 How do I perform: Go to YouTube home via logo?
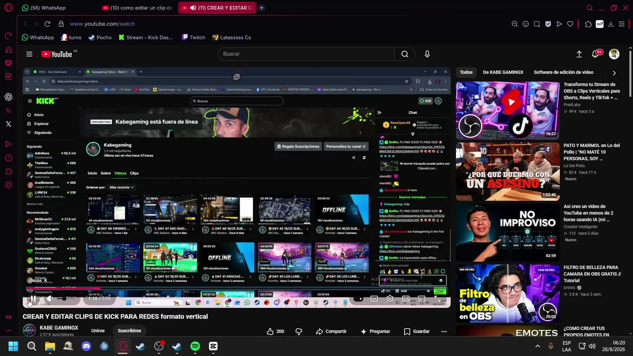(x=57, y=54)
